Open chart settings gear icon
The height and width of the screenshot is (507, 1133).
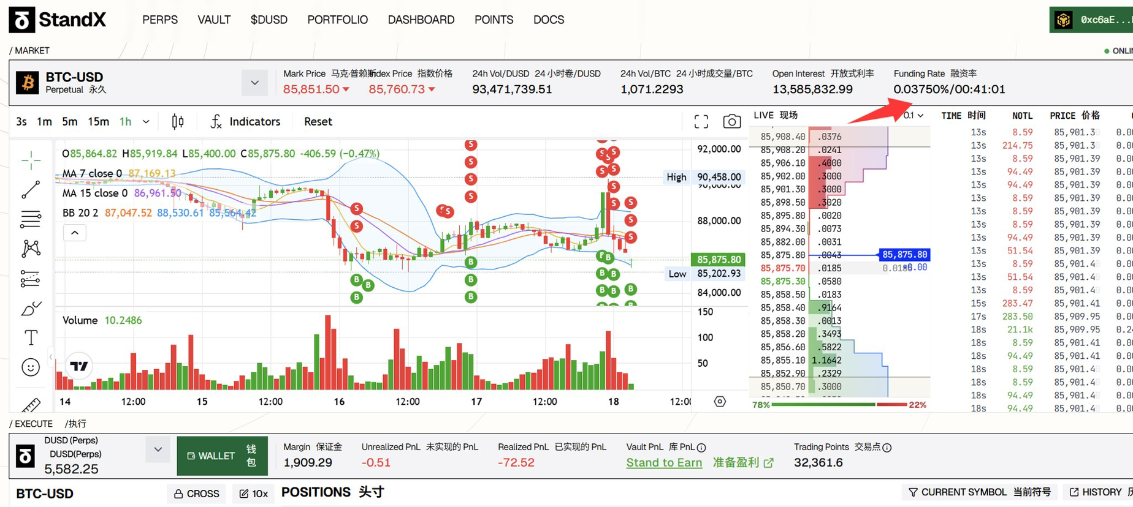pyautogui.click(x=720, y=401)
